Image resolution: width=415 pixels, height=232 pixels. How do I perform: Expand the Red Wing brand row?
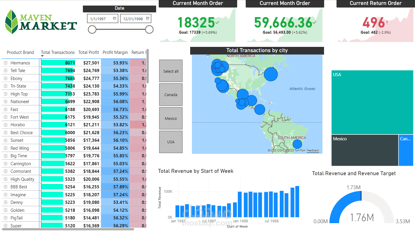tap(6, 148)
